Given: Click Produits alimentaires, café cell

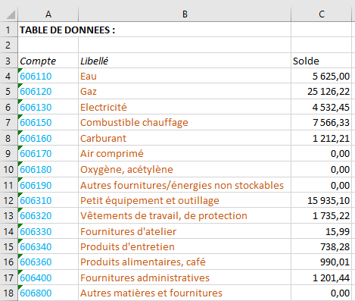Looking at the screenshot, I should point(185,262).
